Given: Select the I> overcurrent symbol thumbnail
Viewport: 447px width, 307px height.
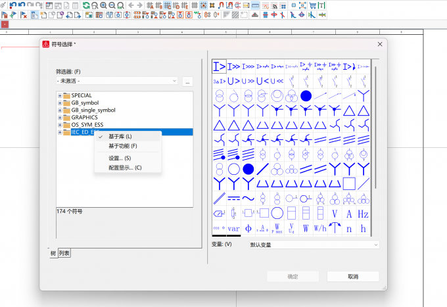Looking at the screenshot, I should click(x=219, y=66).
